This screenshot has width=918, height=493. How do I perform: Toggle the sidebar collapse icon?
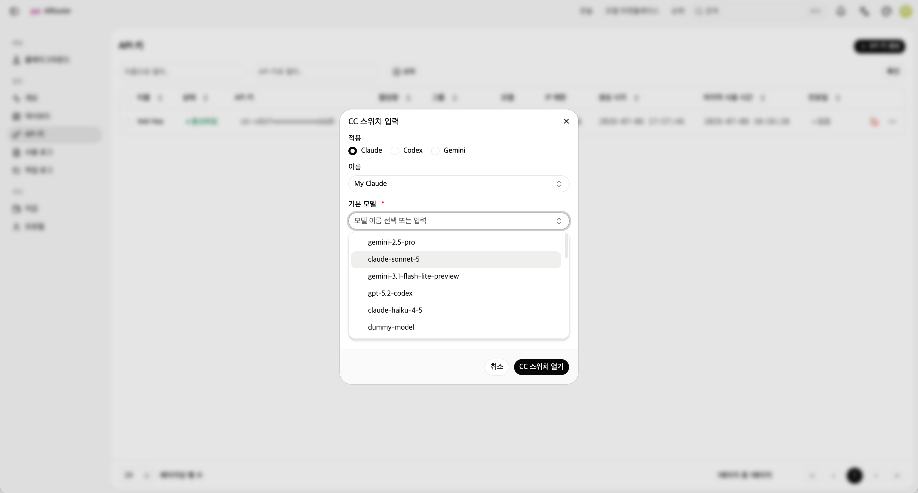(x=14, y=11)
